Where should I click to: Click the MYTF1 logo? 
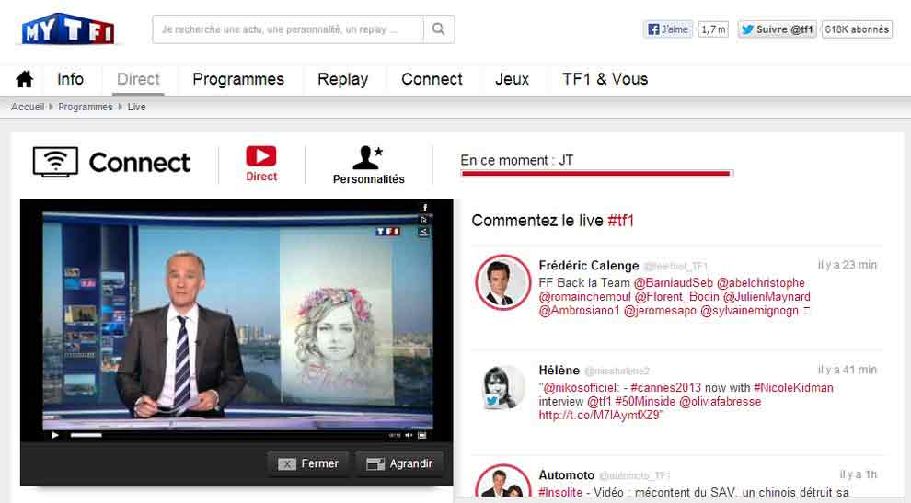pyautogui.click(x=69, y=29)
